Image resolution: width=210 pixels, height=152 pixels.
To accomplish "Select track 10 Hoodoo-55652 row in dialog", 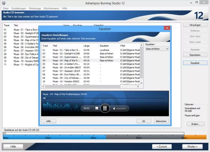I will 91,81.
